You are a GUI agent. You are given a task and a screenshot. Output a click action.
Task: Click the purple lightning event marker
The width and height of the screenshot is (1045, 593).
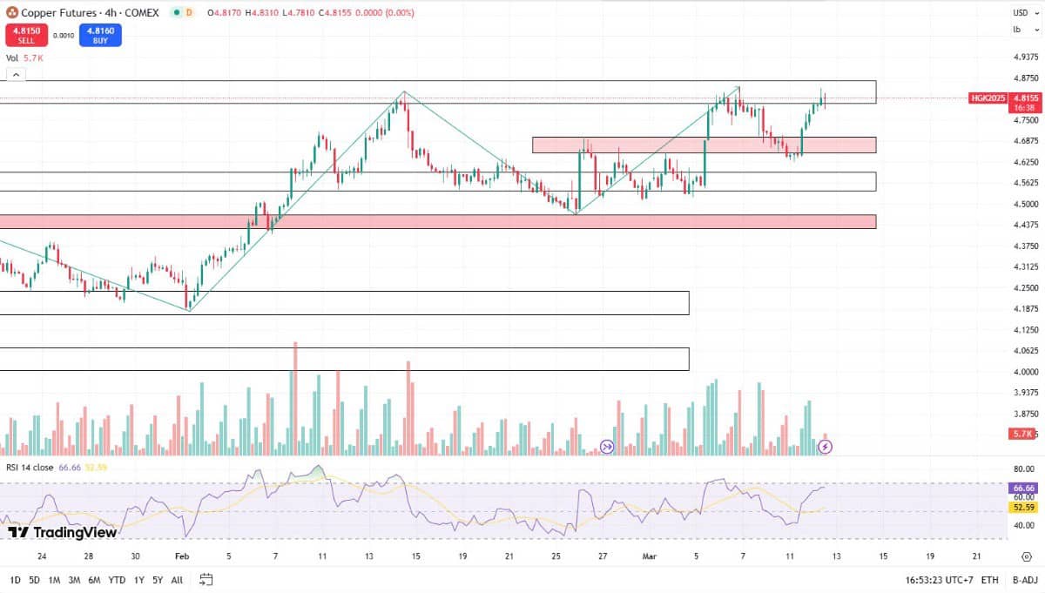pos(826,447)
